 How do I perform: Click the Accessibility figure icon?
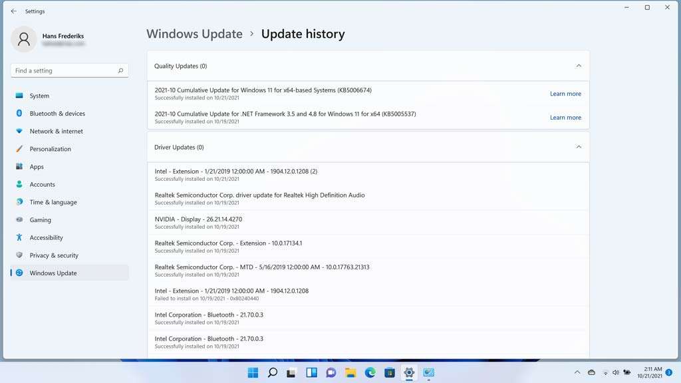(19, 237)
